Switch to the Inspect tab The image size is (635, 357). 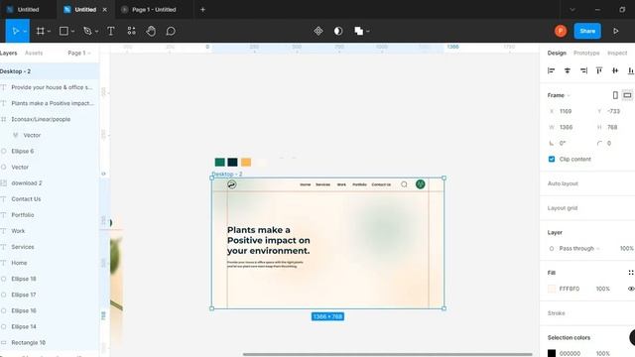pyautogui.click(x=617, y=53)
